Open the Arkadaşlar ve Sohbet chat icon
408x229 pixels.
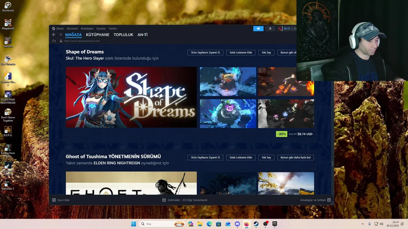[329, 200]
